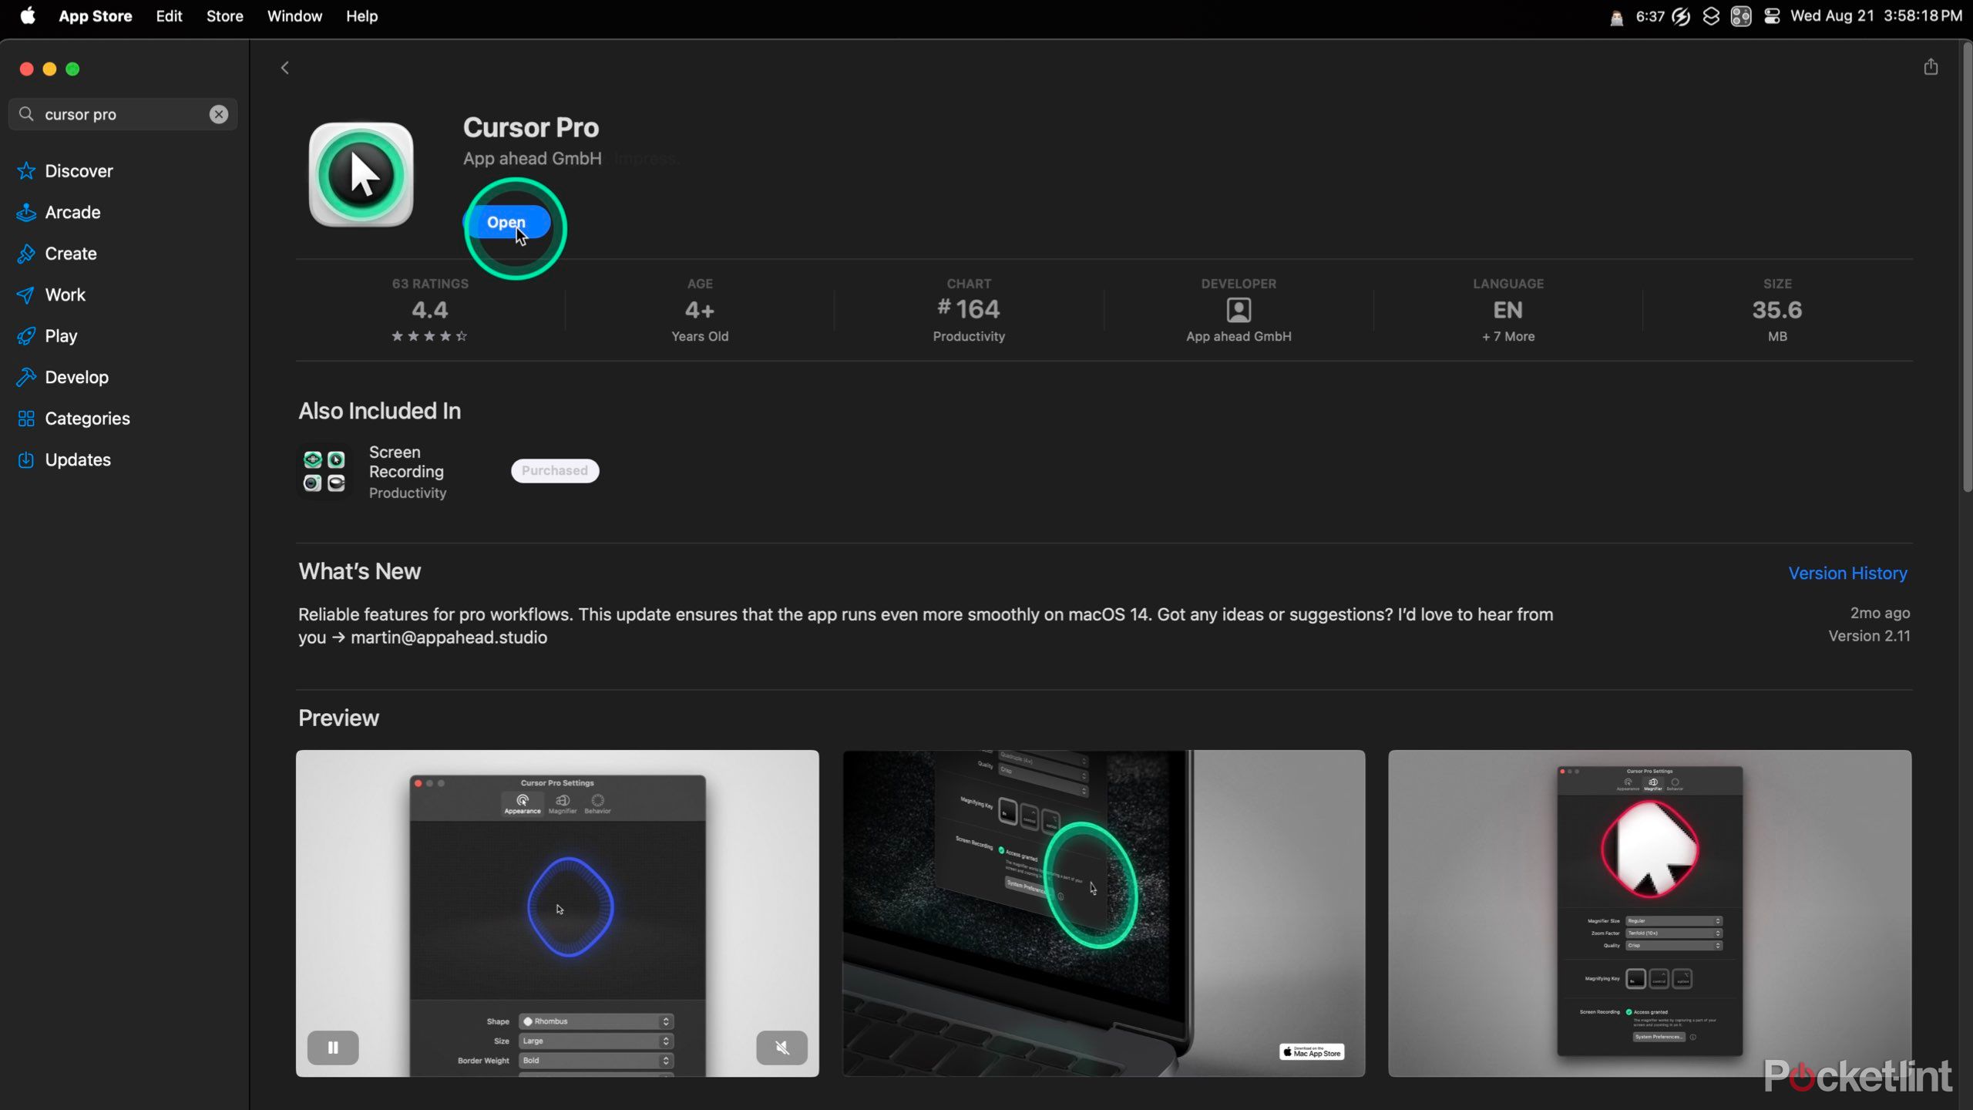The width and height of the screenshot is (1973, 1110).
Task: Open the Store menu
Action: (x=224, y=15)
